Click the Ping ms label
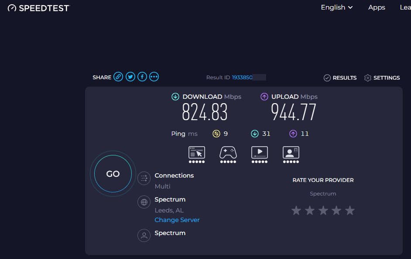Image resolution: width=411 pixels, height=259 pixels. [x=184, y=134]
